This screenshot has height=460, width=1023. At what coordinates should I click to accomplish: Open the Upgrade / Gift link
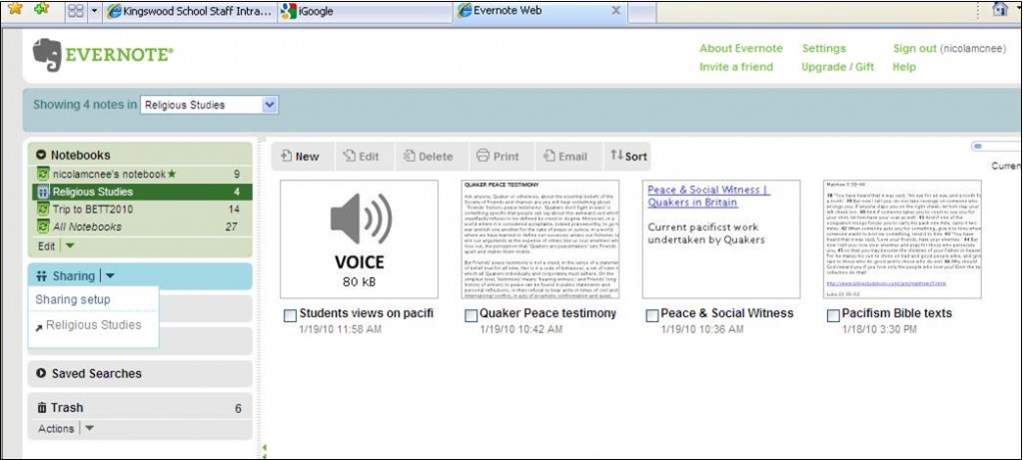point(838,67)
